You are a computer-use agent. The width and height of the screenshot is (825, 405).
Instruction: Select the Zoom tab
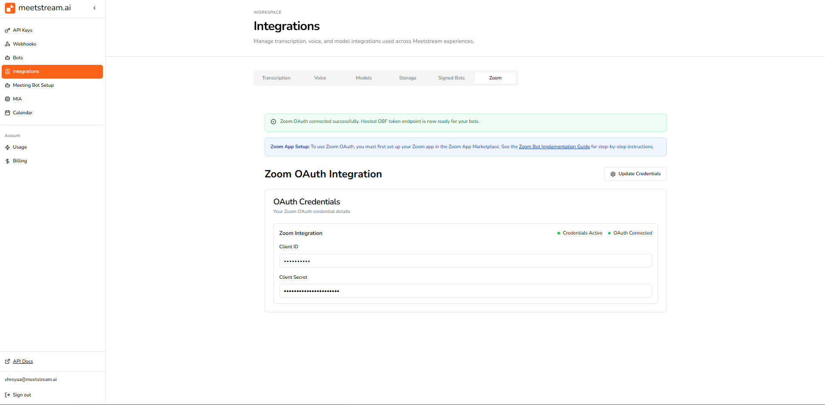tap(495, 78)
